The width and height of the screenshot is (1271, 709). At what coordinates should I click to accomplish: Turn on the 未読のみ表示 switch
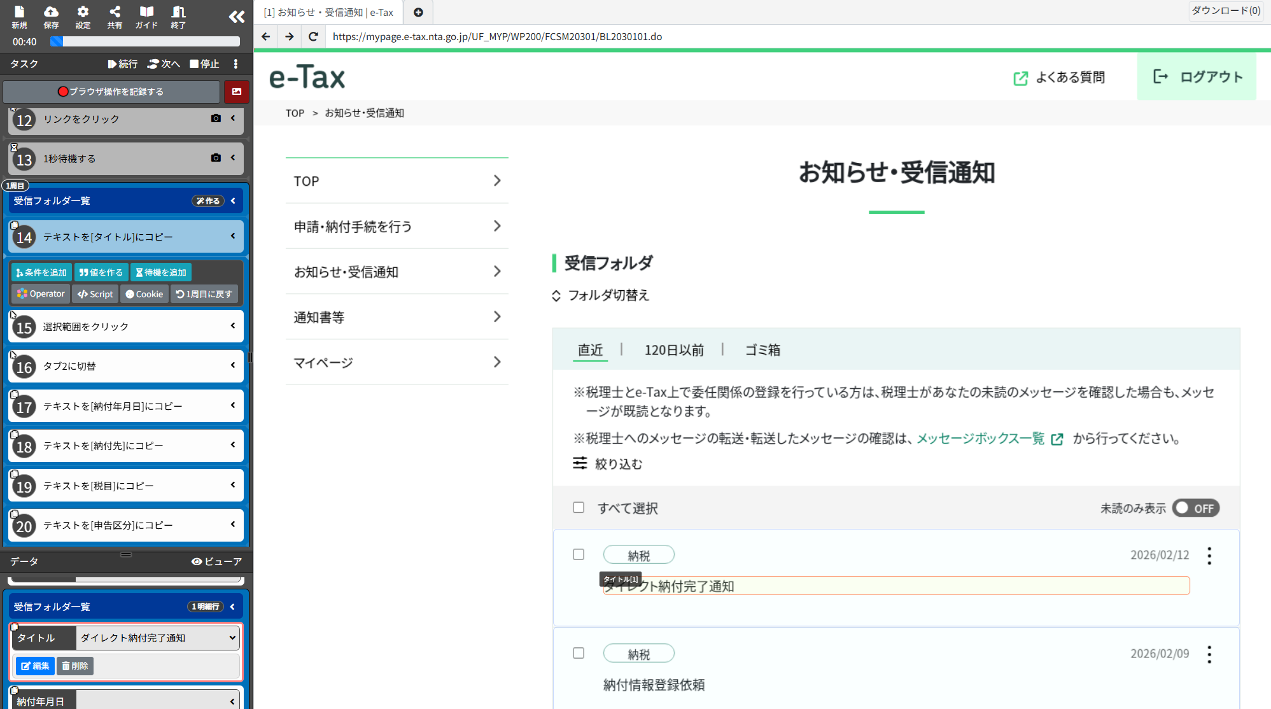(1195, 508)
